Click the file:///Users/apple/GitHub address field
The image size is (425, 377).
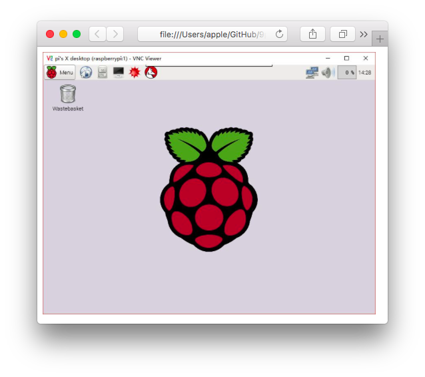[x=212, y=34]
